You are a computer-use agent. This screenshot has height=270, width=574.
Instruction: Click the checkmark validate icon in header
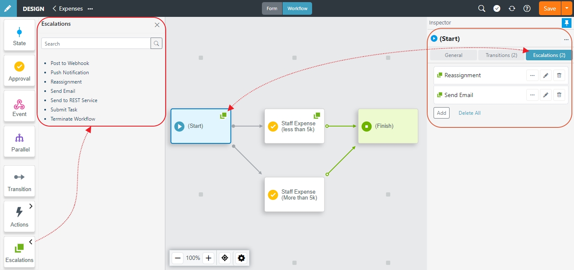(497, 8)
